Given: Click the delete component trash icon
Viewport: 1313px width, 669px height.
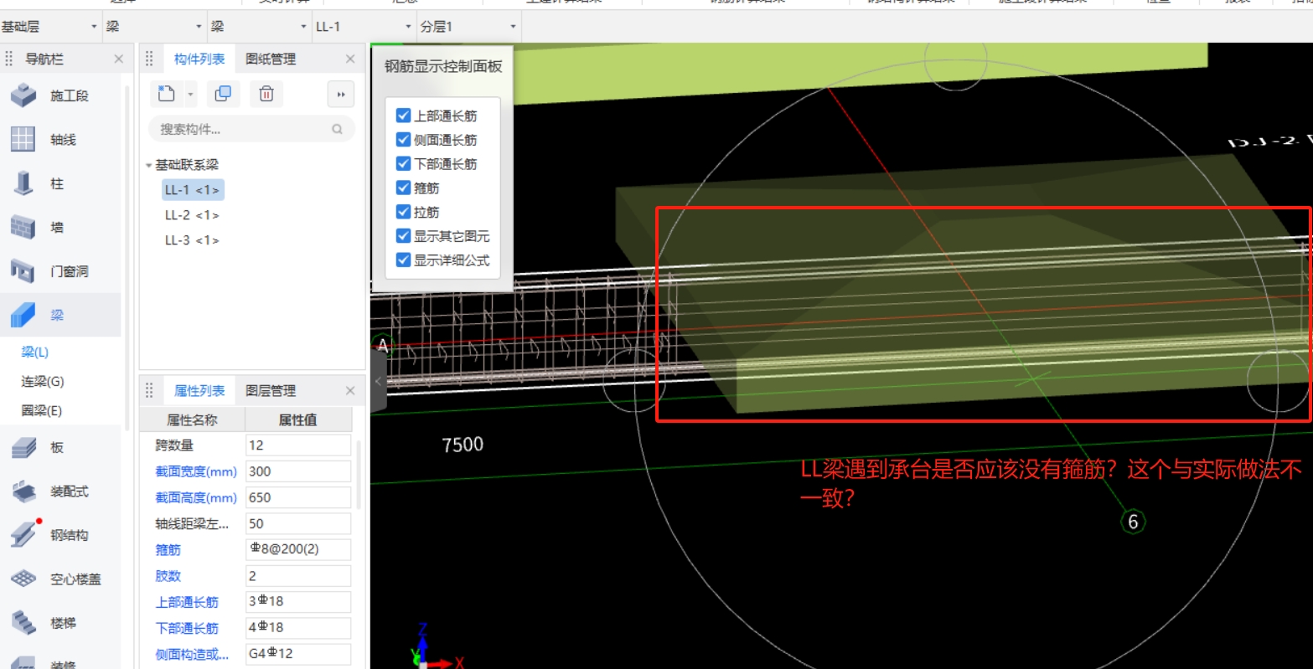Looking at the screenshot, I should tap(266, 94).
